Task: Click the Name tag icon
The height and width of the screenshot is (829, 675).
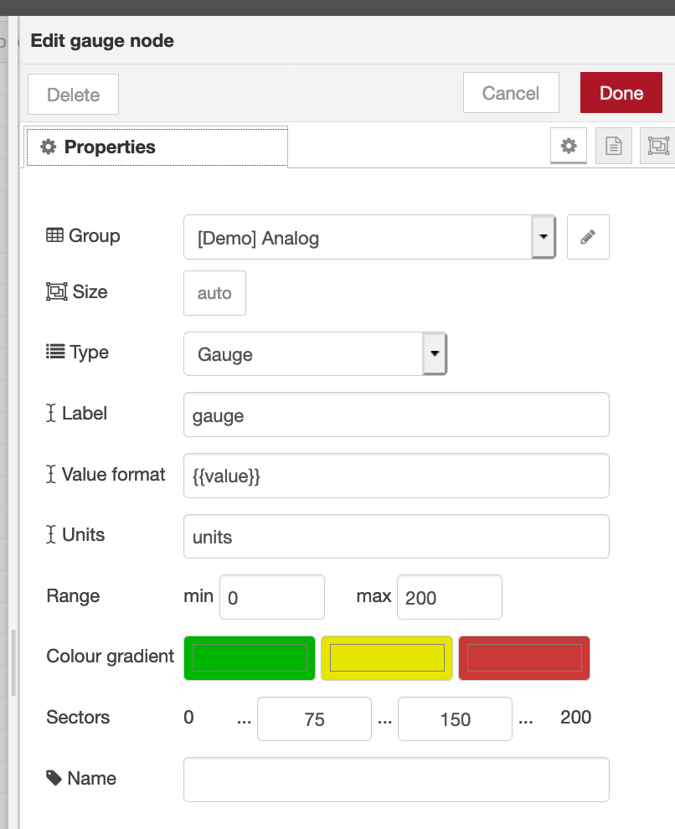Action: tap(54, 778)
